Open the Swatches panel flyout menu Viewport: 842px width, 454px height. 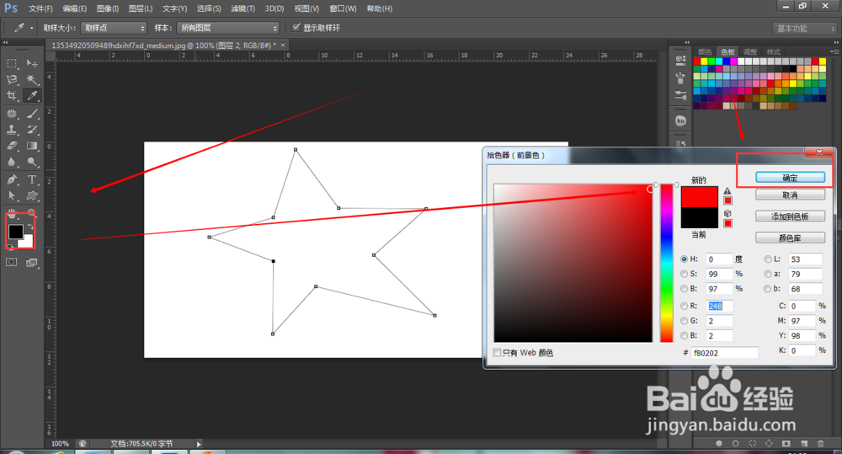pyautogui.click(x=834, y=51)
